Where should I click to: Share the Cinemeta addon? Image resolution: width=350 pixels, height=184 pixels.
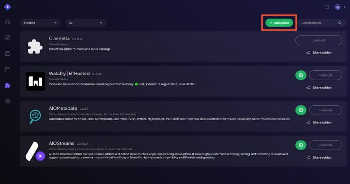[319, 53]
